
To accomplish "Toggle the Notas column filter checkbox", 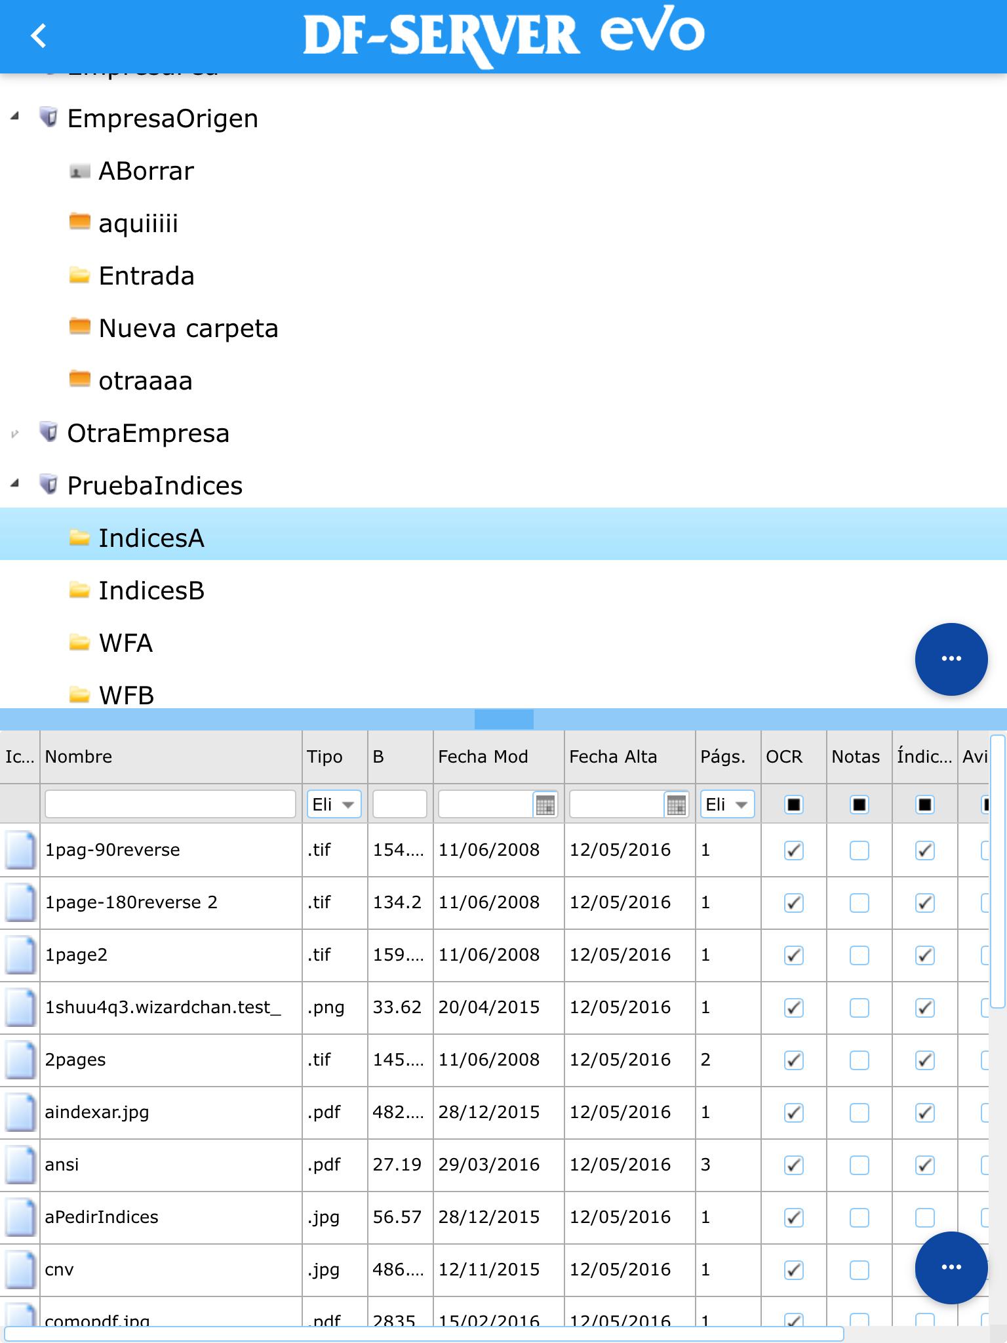I will pos(859,805).
